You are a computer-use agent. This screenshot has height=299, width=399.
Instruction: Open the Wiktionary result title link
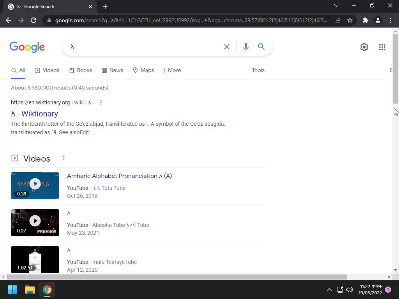click(x=34, y=114)
